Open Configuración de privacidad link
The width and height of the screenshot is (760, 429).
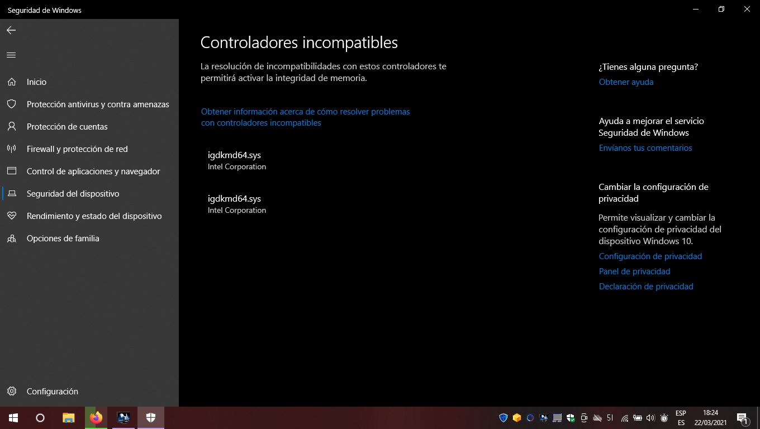[650, 256]
